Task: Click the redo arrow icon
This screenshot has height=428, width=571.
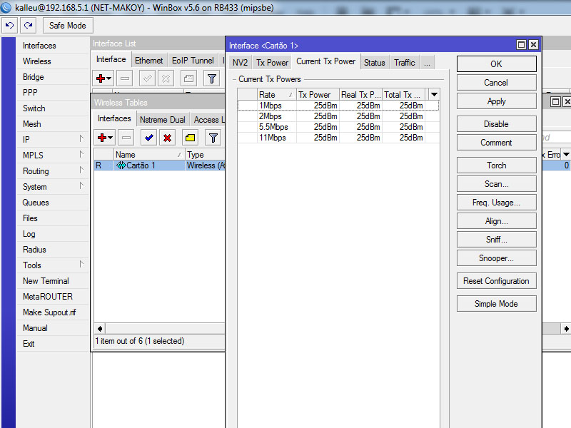Action: pos(28,25)
